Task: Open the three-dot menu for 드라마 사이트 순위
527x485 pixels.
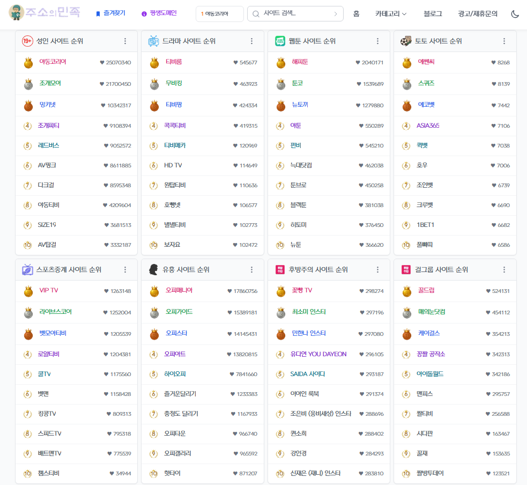Action: pyautogui.click(x=251, y=41)
